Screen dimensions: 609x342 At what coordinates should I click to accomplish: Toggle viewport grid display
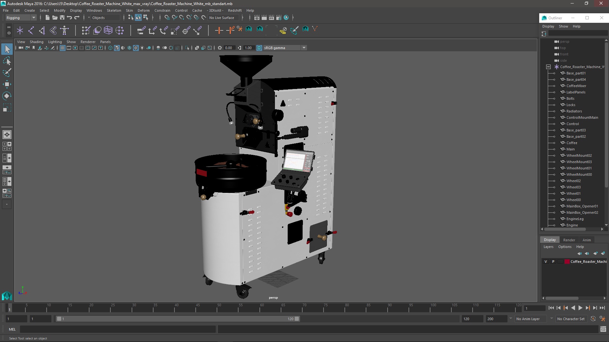(x=62, y=48)
